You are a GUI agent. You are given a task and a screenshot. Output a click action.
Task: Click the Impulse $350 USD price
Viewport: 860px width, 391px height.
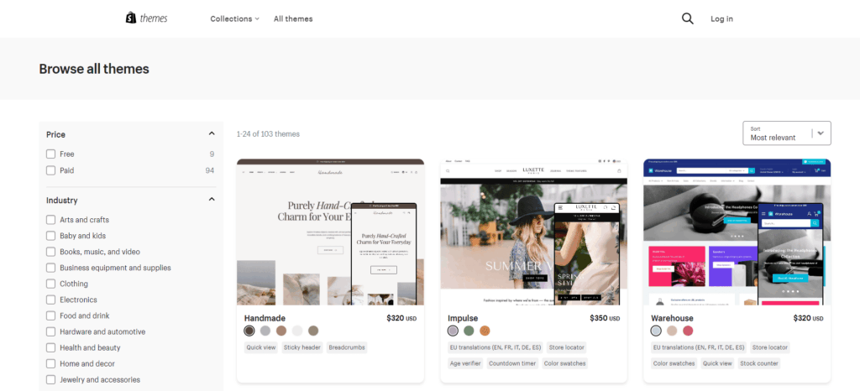pos(605,318)
